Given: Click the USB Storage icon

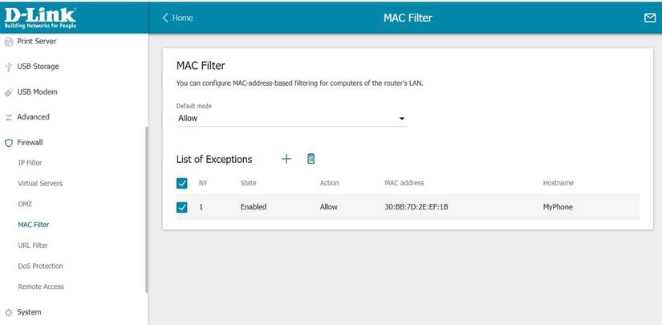Looking at the screenshot, I should pos(9,67).
